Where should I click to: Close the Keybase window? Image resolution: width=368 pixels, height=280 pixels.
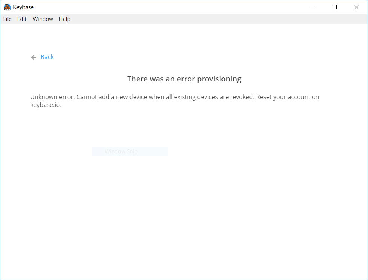click(356, 7)
